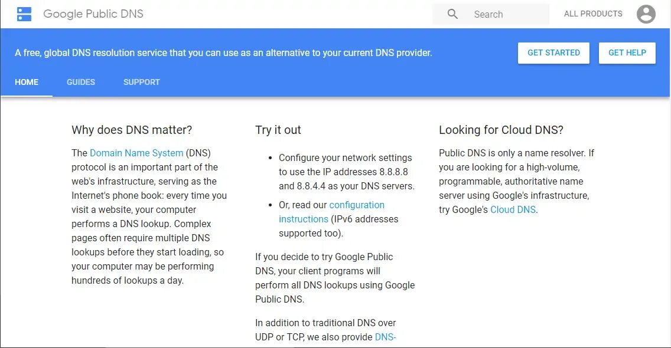Image resolution: width=671 pixels, height=348 pixels.
Task: Click the GET STARTED button
Action: tap(553, 52)
